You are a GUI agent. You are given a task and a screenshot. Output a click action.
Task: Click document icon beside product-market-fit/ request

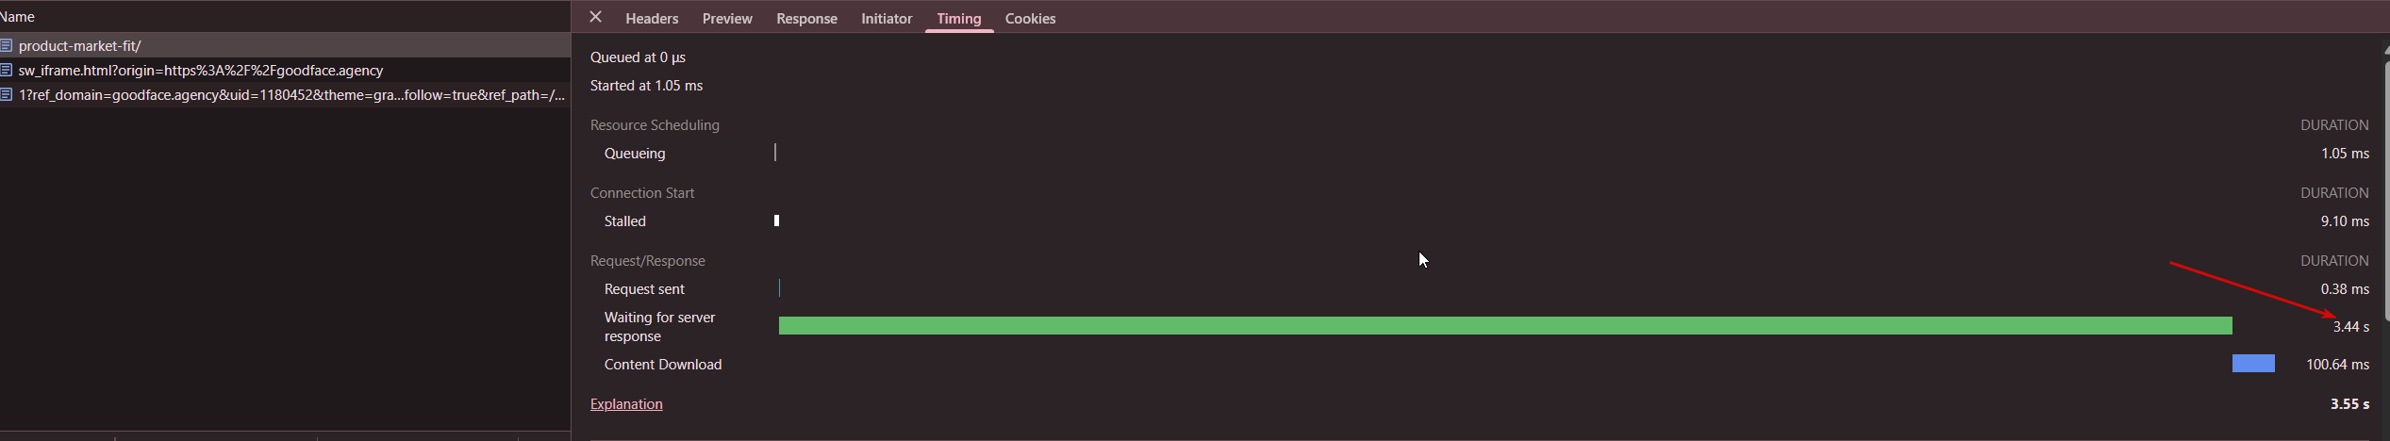click(x=7, y=45)
